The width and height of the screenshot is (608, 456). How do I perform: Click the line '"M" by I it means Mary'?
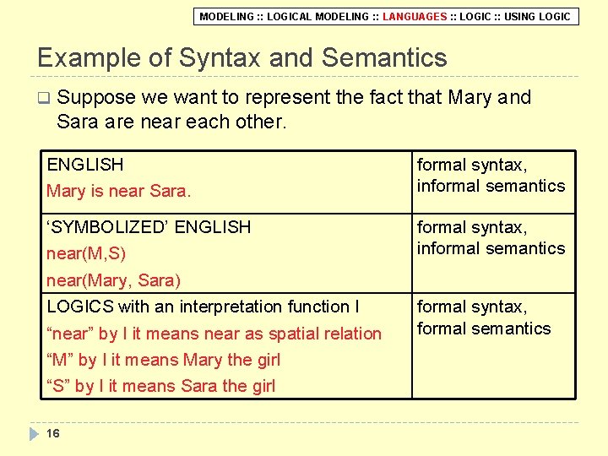click(x=163, y=361)
